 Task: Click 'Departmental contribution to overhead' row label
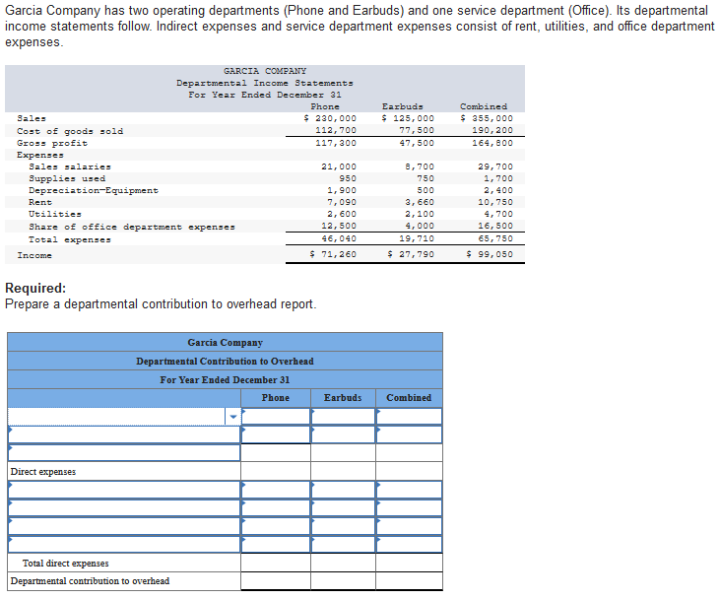pos(90,581)
